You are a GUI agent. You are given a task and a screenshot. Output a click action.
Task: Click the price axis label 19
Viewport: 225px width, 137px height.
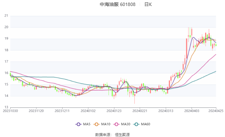[6, 38]
